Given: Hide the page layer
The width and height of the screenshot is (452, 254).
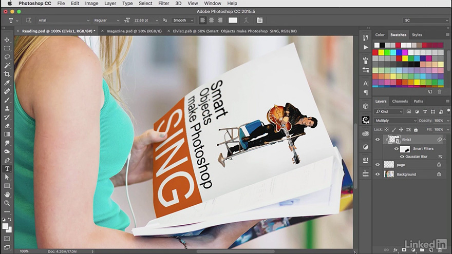Looking at the screenshot, I should pyautogui.click(x=378, y=165).
